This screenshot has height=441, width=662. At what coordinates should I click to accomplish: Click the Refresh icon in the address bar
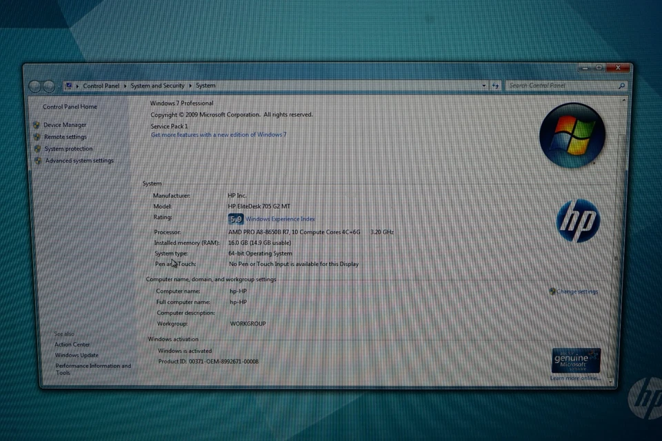click(496, 85)
